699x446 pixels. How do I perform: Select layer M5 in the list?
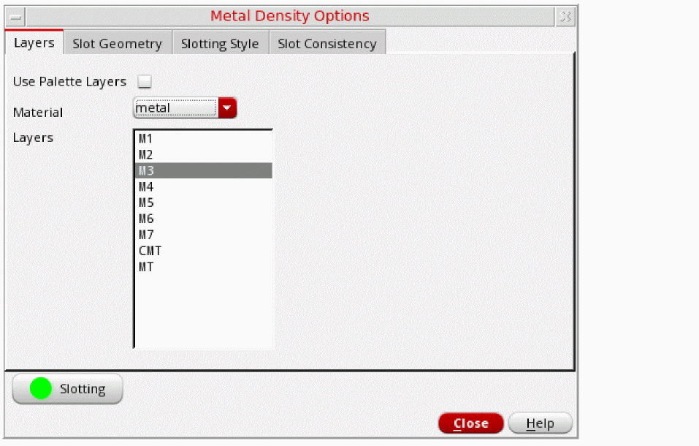[203, 203]
